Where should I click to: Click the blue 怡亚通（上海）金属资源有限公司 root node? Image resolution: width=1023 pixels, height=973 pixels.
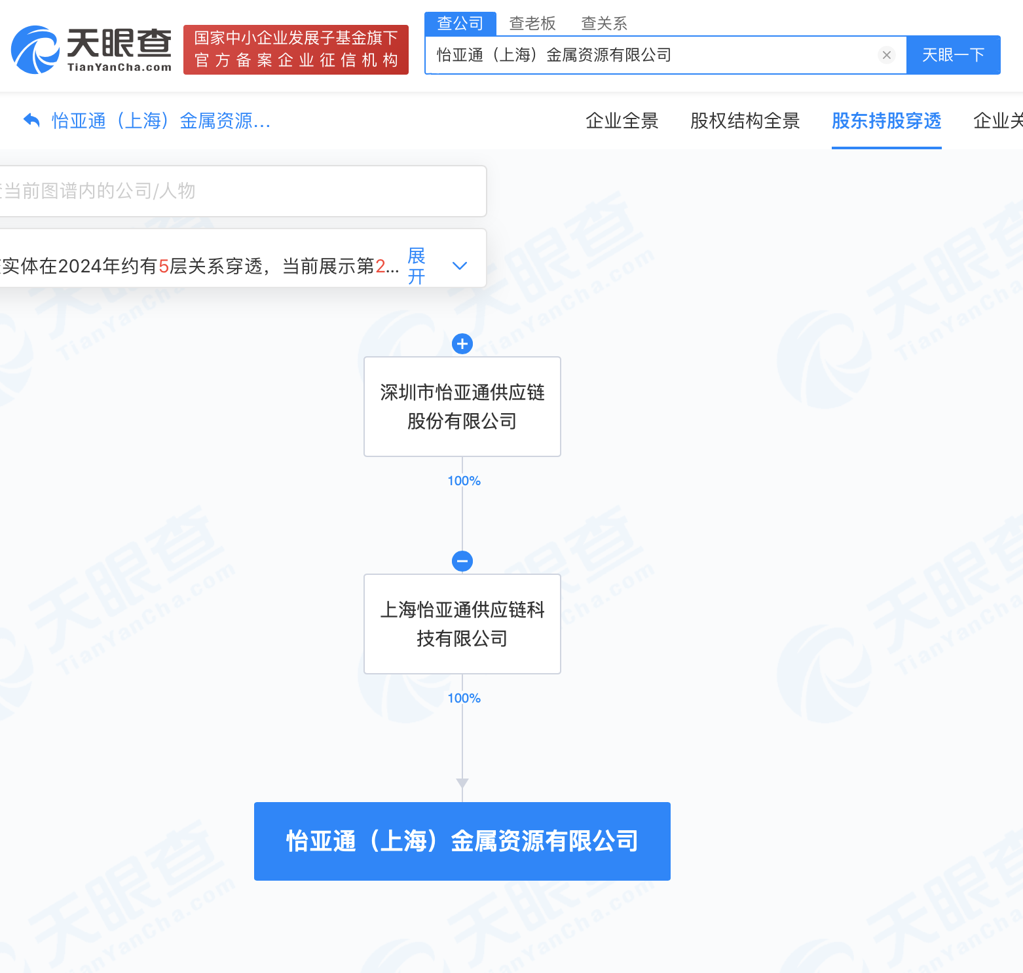462,841
